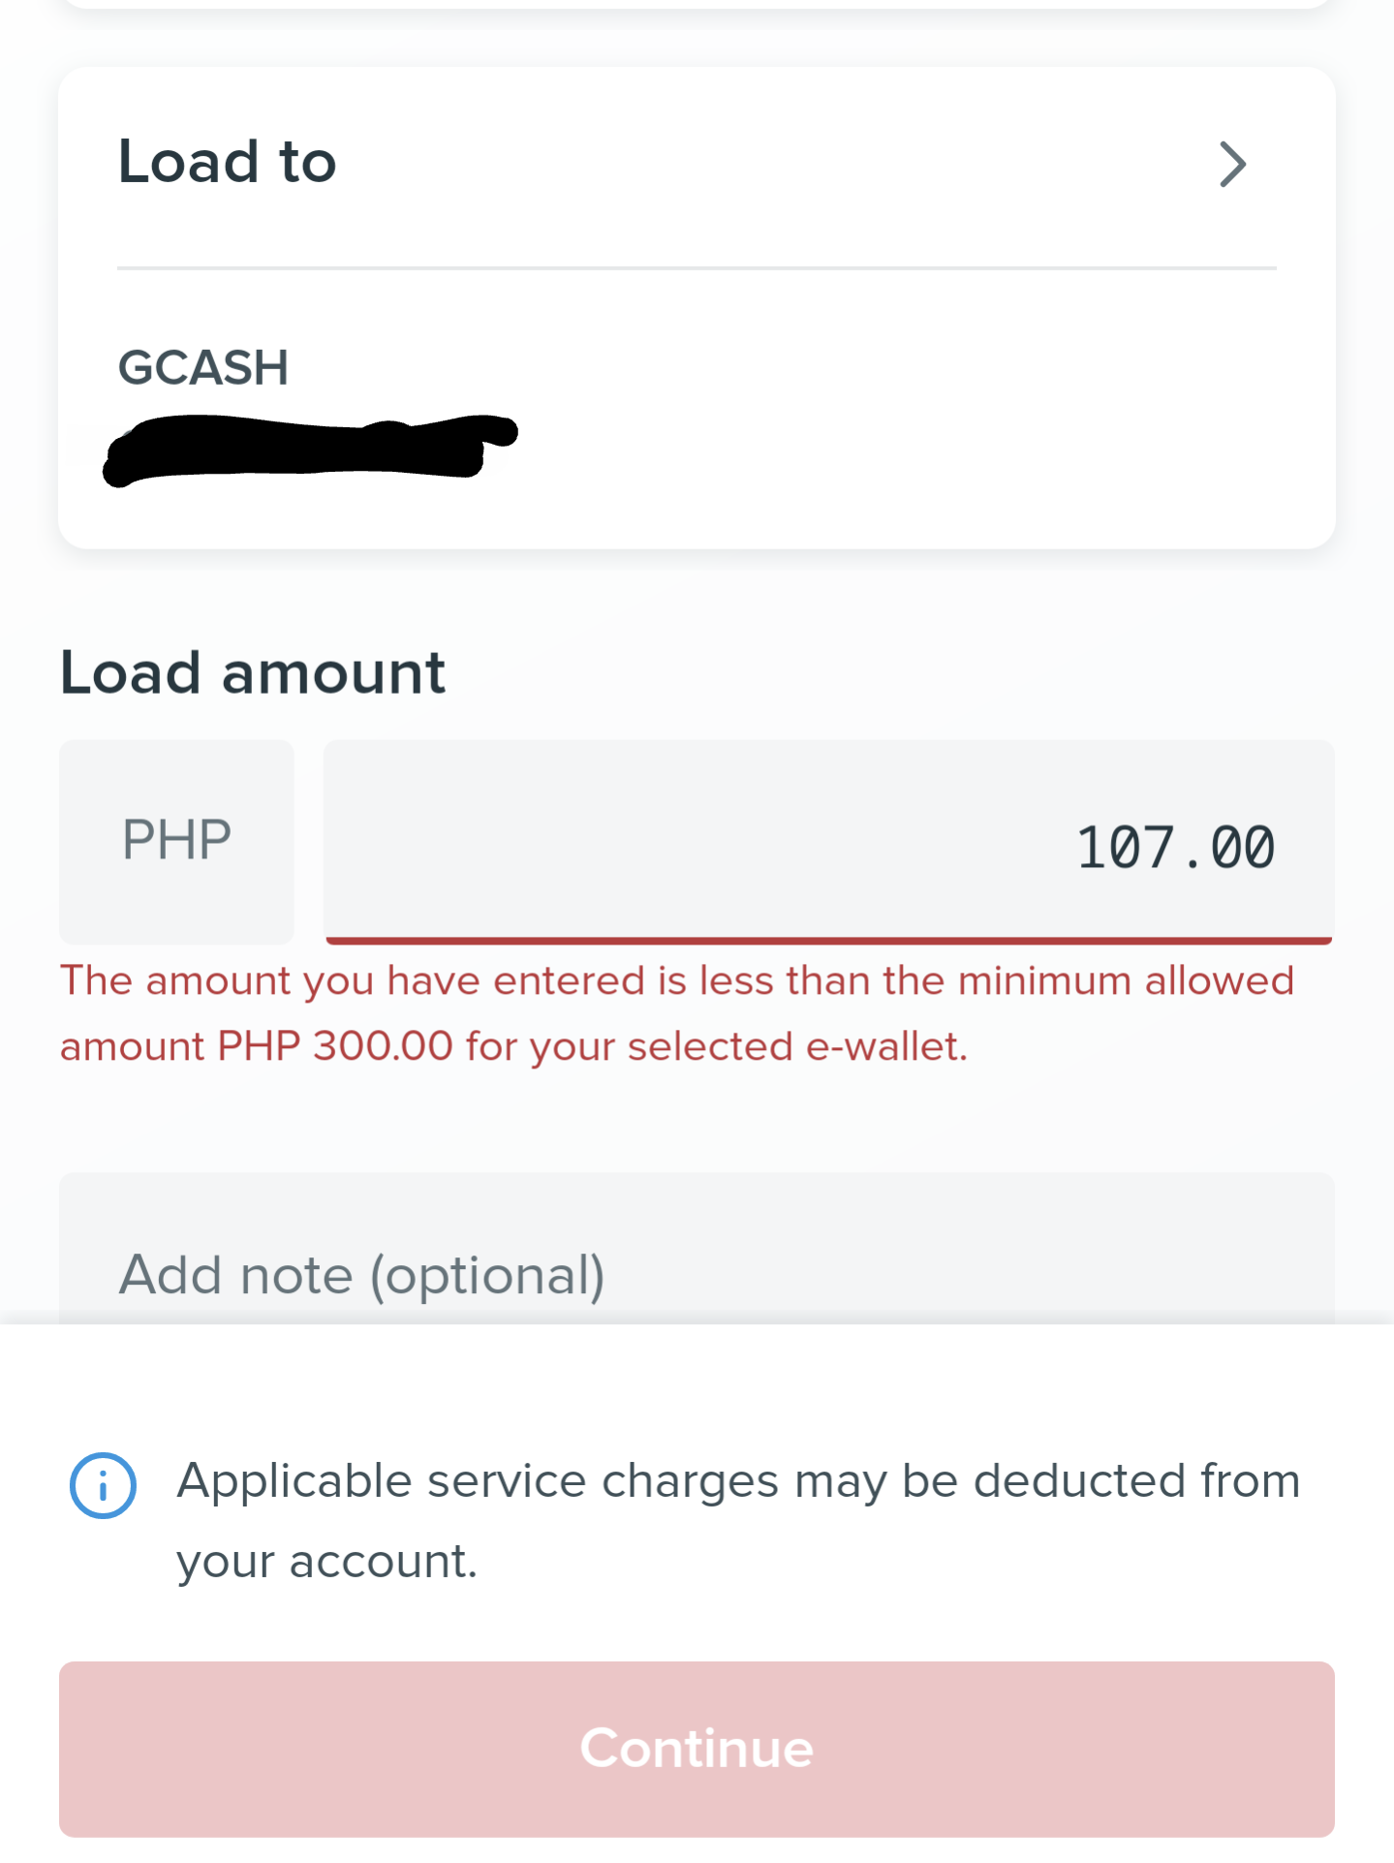Viewport: 1394px width, 1863px height.
Task: Tap the red underline beneath the amount
Action: (x=829, y=940)
